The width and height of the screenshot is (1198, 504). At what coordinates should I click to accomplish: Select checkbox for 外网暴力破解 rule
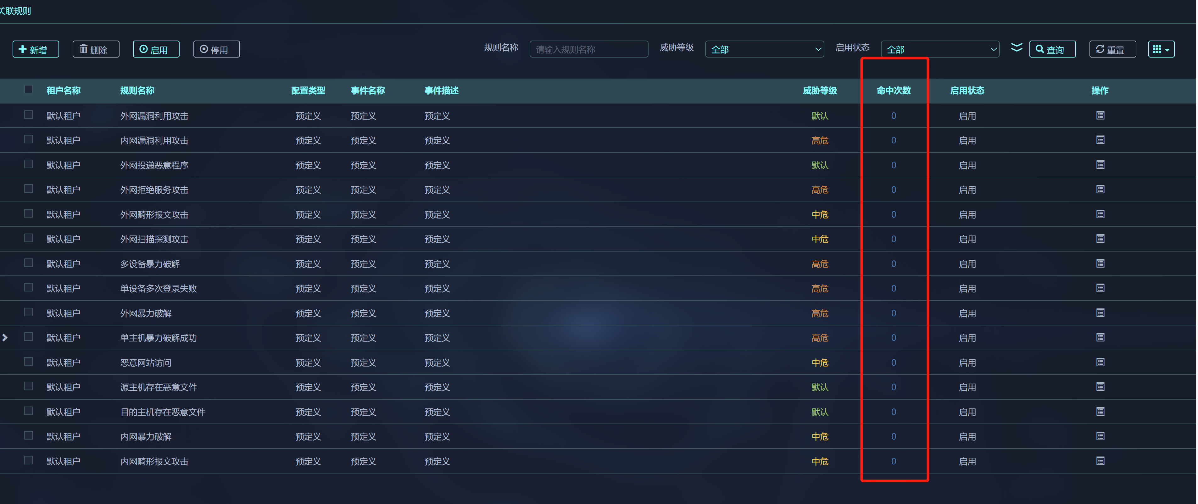(x=28, y=313)
